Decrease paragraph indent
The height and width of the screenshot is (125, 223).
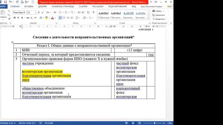(79, 12)
